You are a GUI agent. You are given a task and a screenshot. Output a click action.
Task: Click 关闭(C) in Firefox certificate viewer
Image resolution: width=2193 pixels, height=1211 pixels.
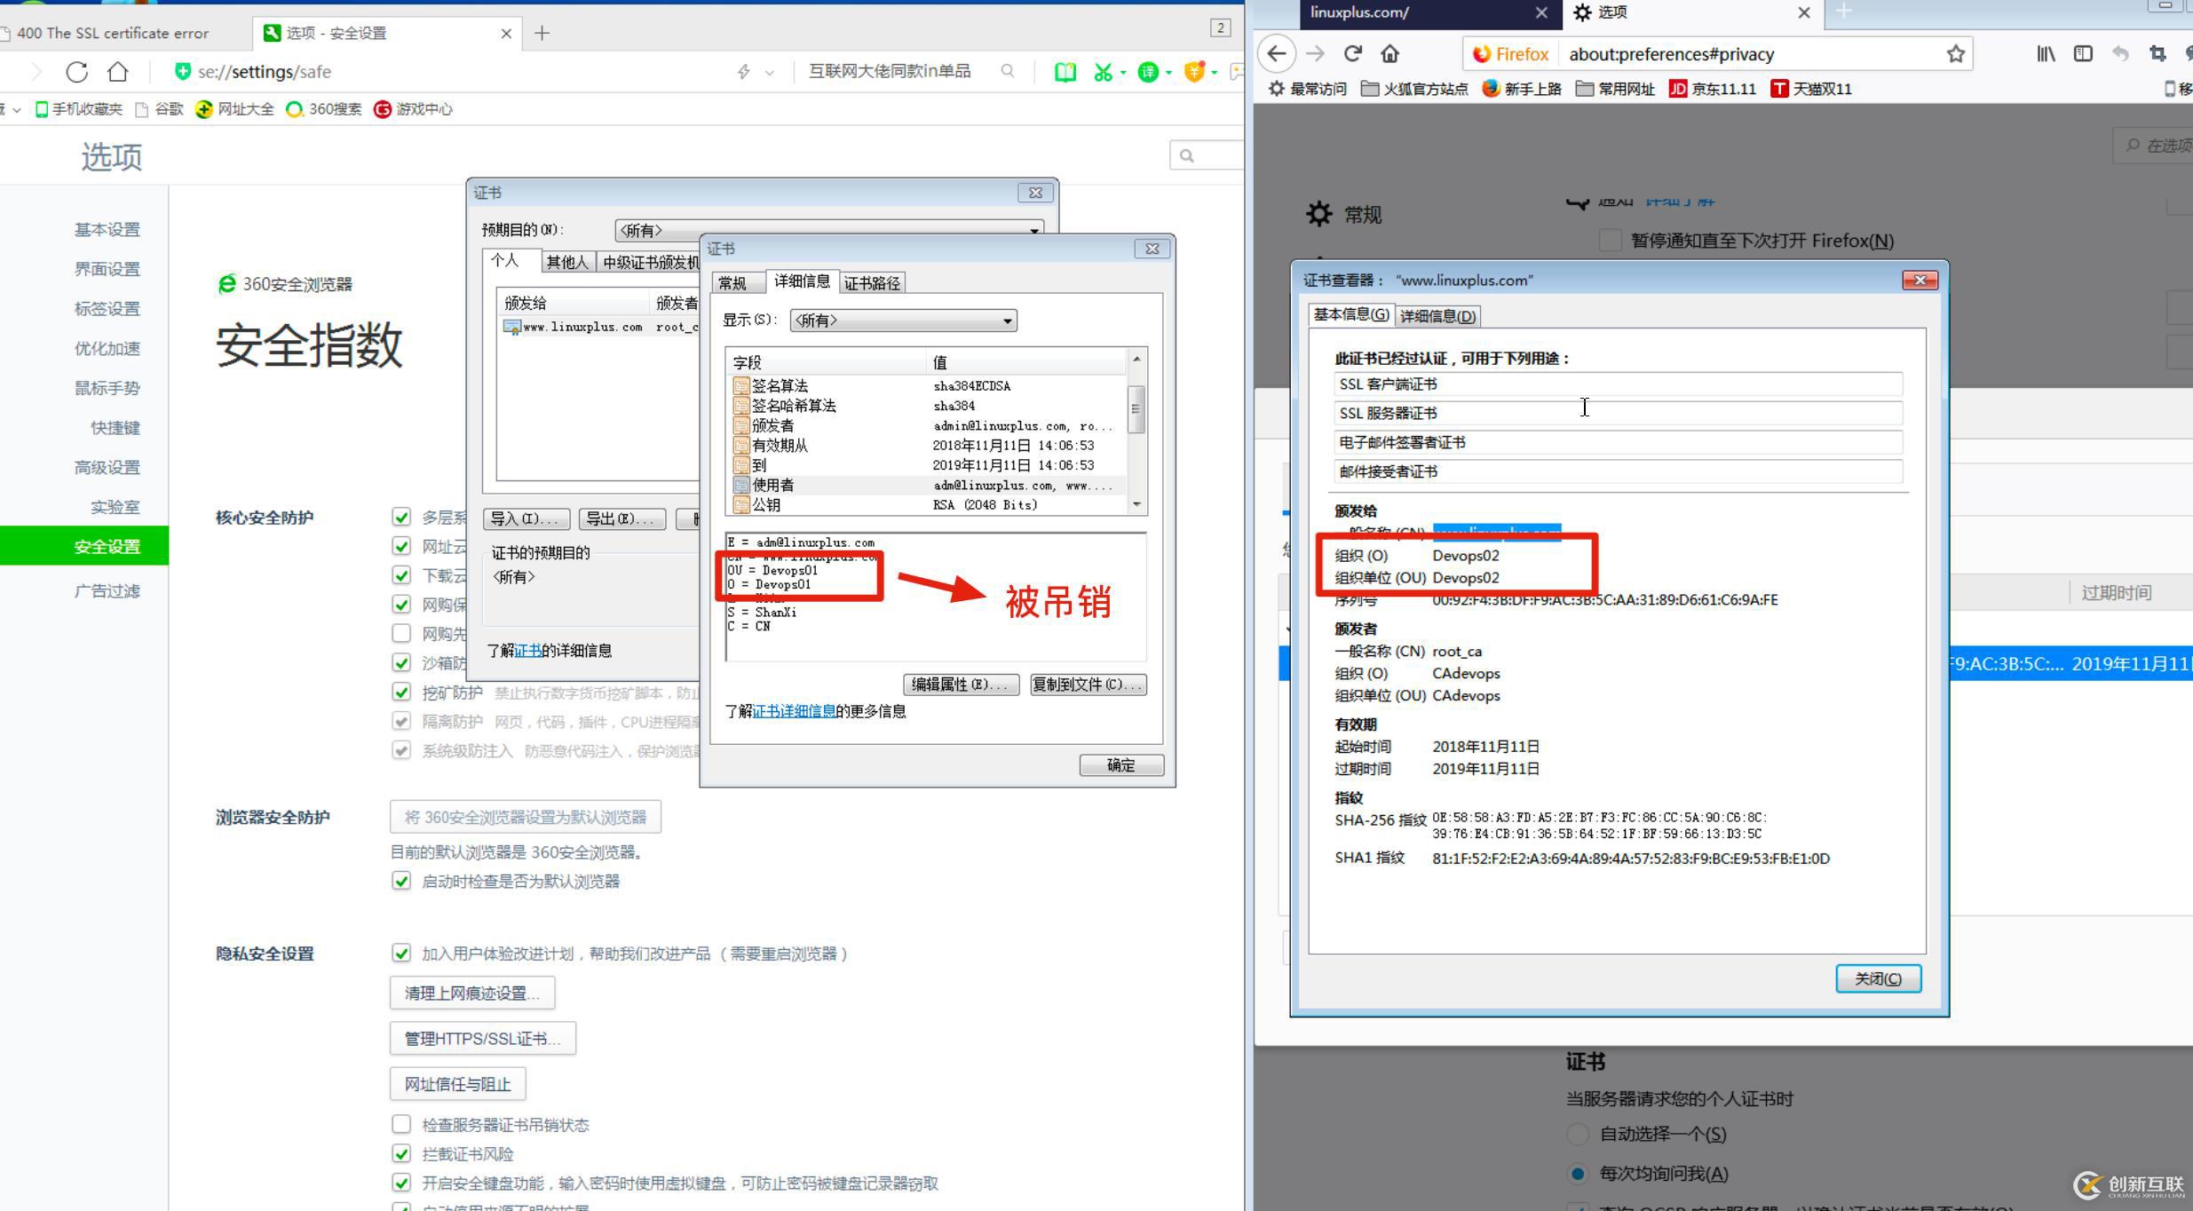[x=1878, y=978]
